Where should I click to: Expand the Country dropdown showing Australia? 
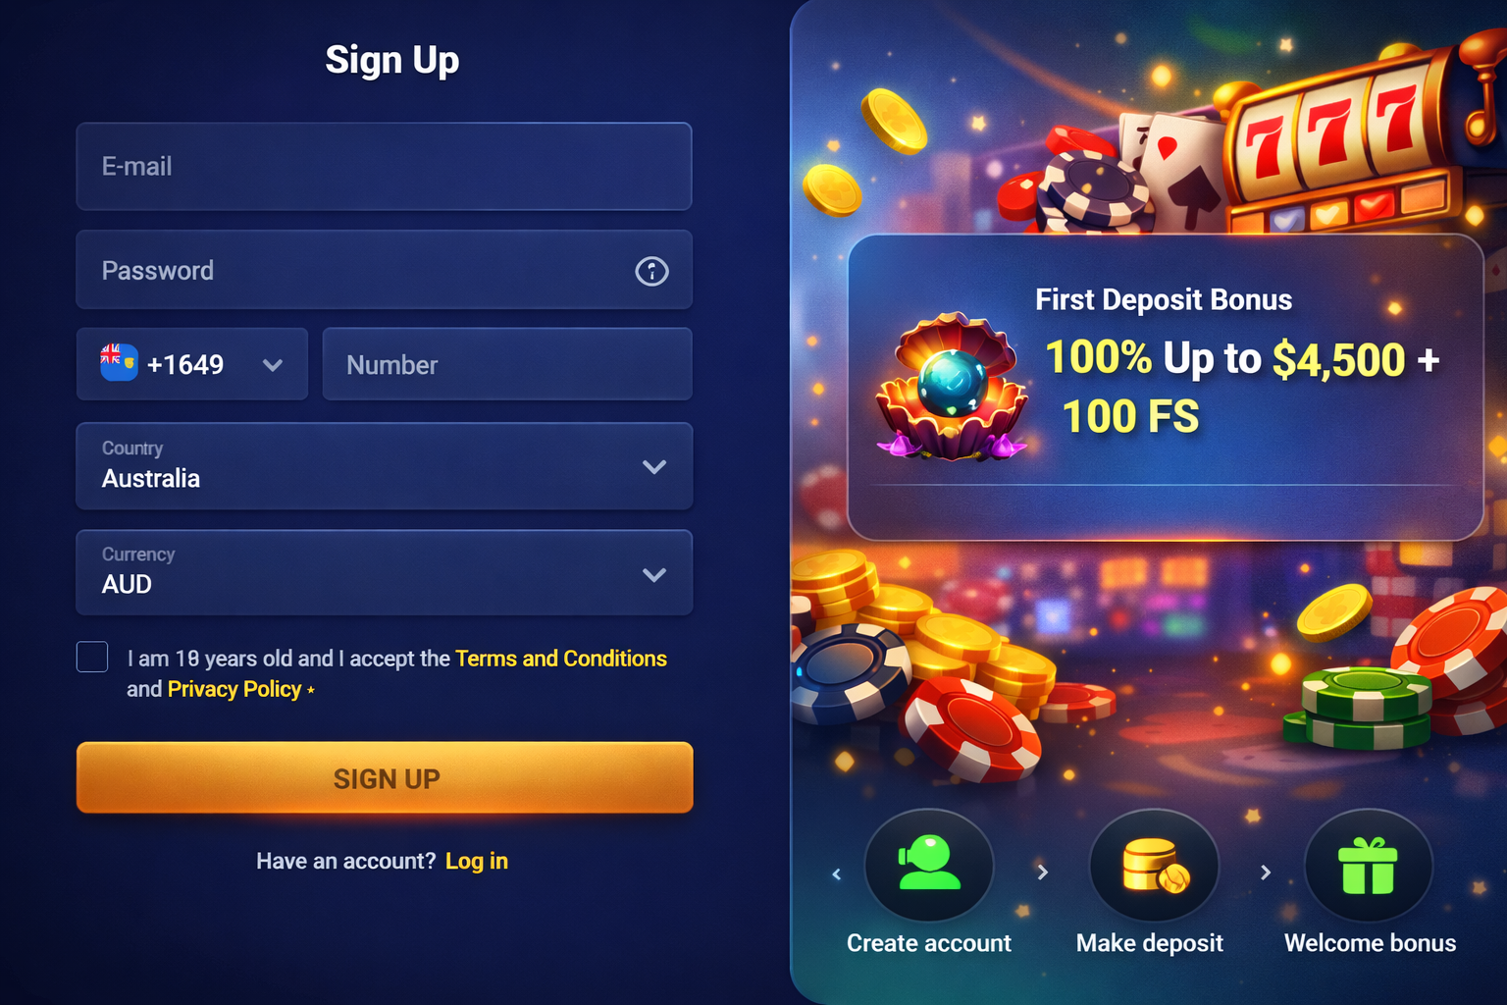(385, 466)
